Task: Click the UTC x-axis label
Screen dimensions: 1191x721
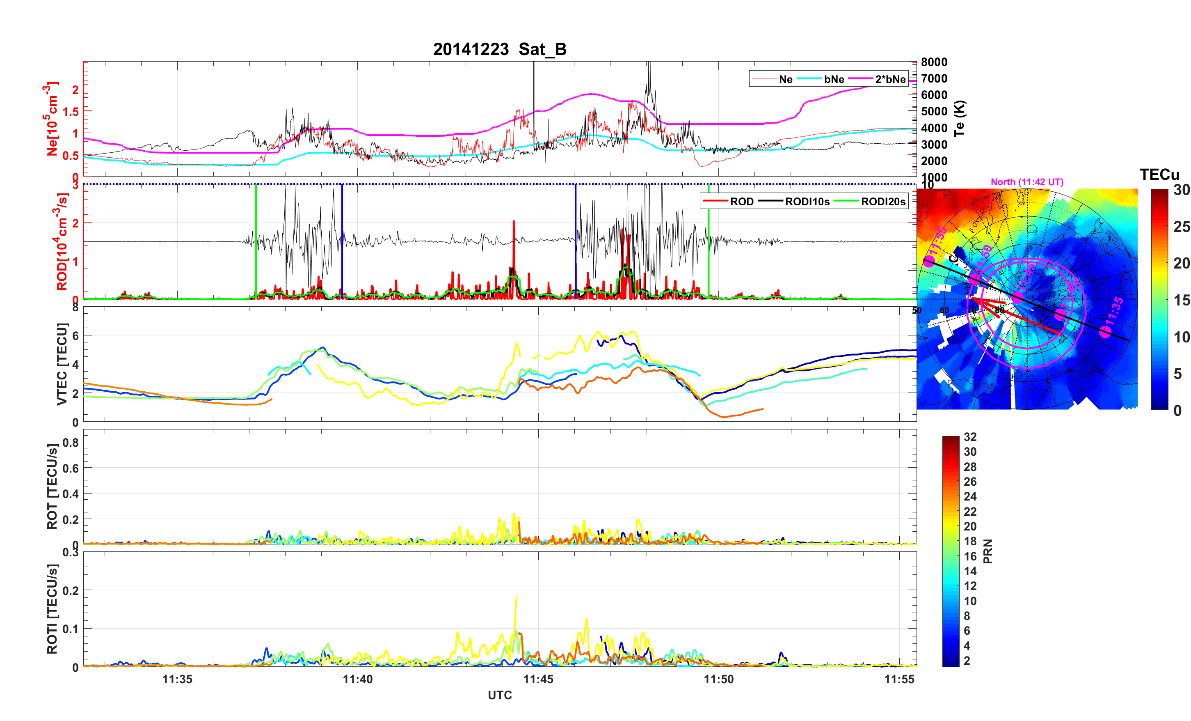Action: (499, 696)
